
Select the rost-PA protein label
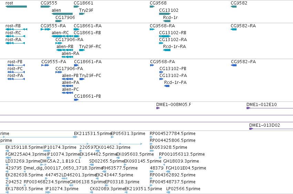click(x=15, y=76)
